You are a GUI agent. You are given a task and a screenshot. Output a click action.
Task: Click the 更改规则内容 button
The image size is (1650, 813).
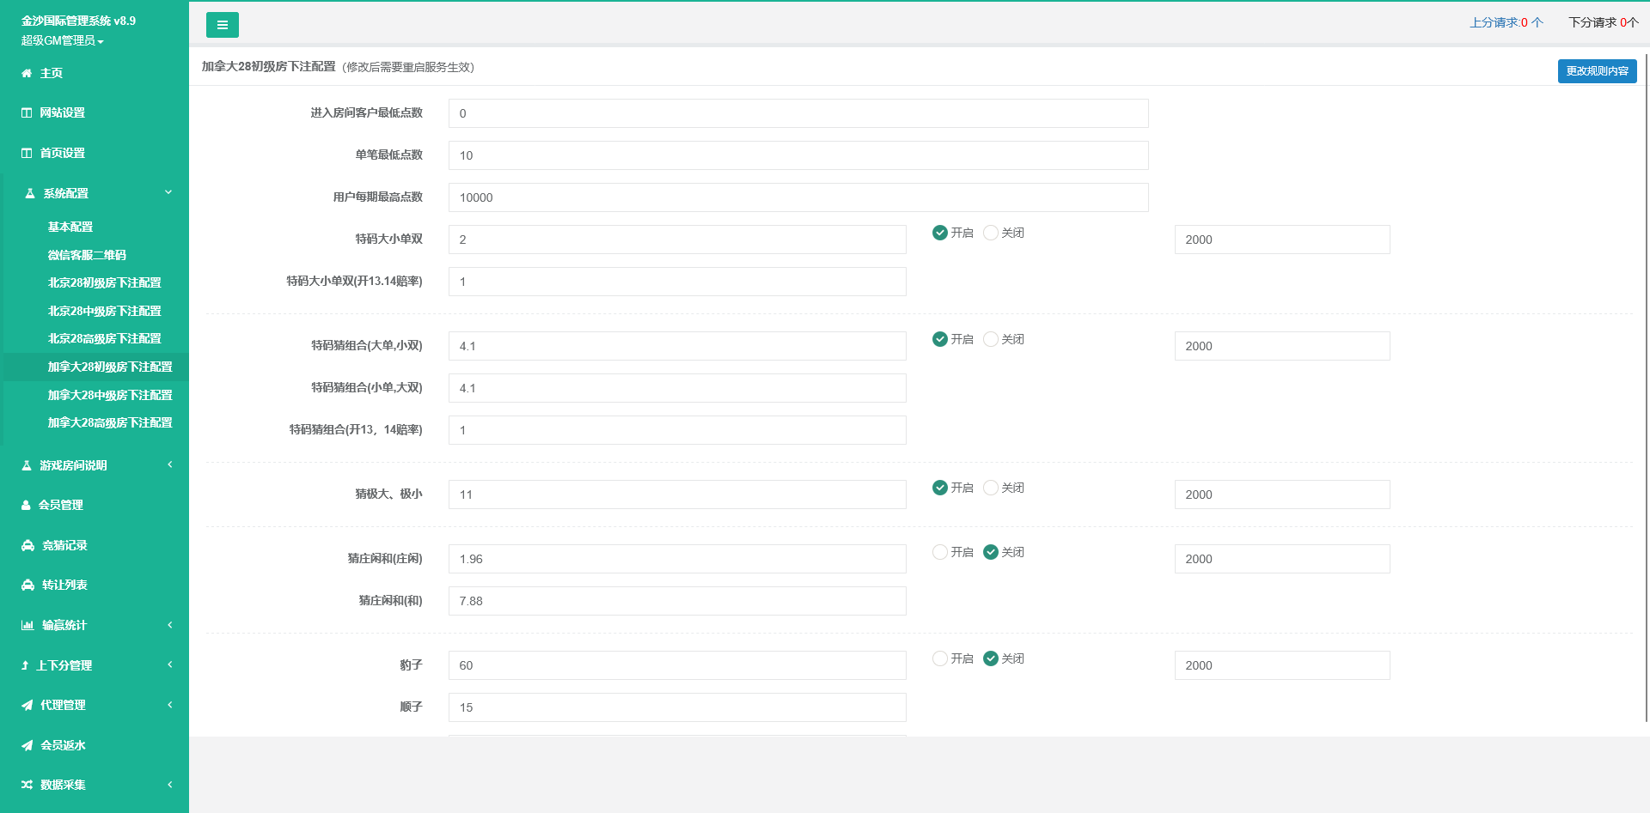click(1597, 71)
